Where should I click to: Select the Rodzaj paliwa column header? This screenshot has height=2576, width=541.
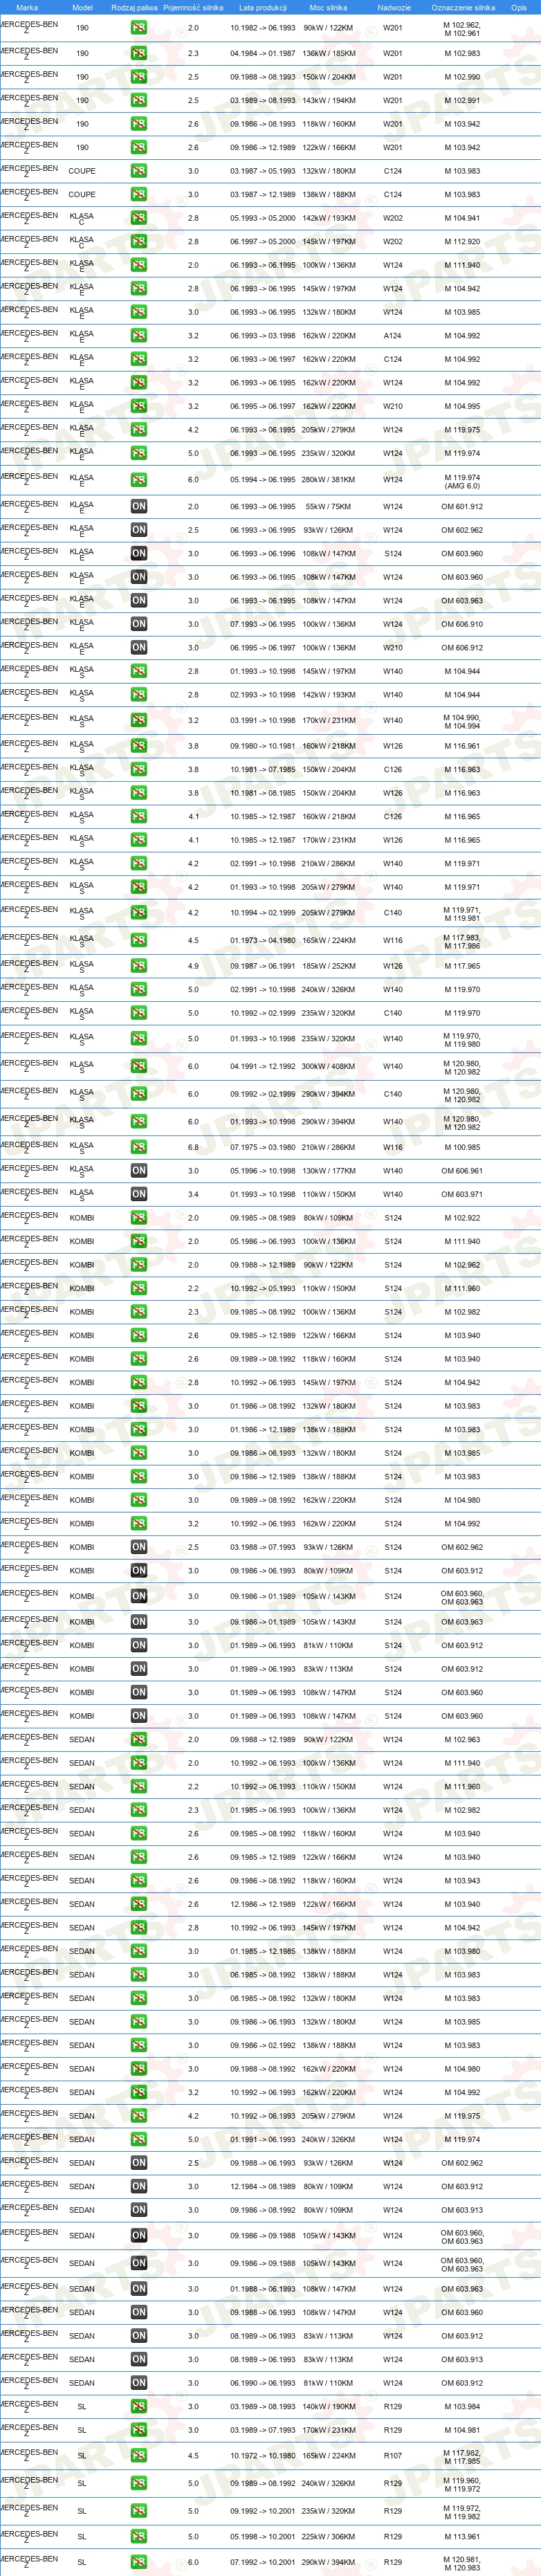click(x=134, y=7)
